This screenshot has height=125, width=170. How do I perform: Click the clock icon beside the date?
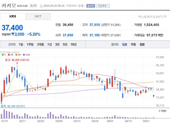pos(41,6)
